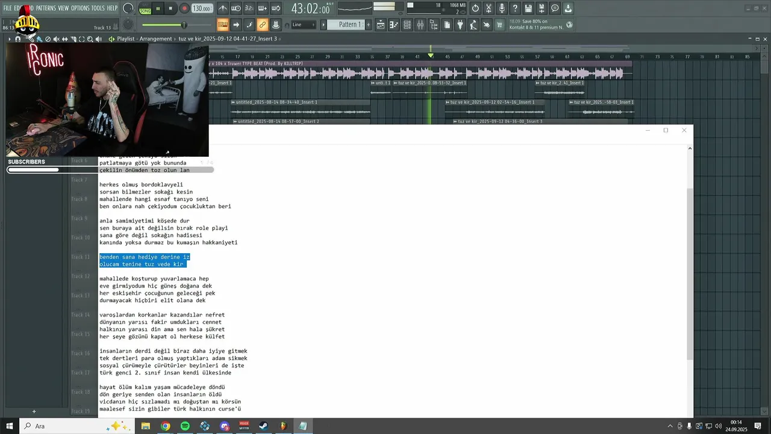Toggle step editing mode icon
This screenshot has height=434, width=771.
(x=249, y=25)
